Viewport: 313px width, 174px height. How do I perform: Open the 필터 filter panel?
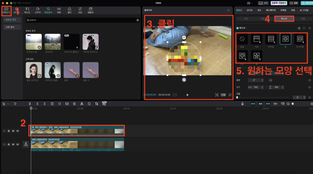coord(69,10)
